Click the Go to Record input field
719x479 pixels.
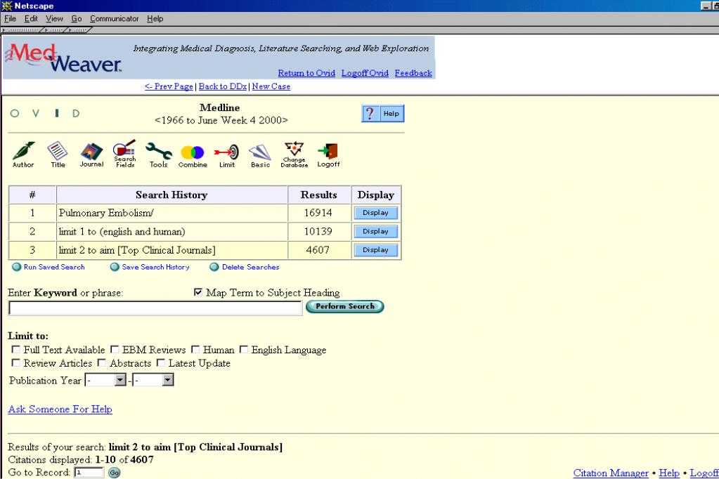pyautogui.click(x=89, y=472)
